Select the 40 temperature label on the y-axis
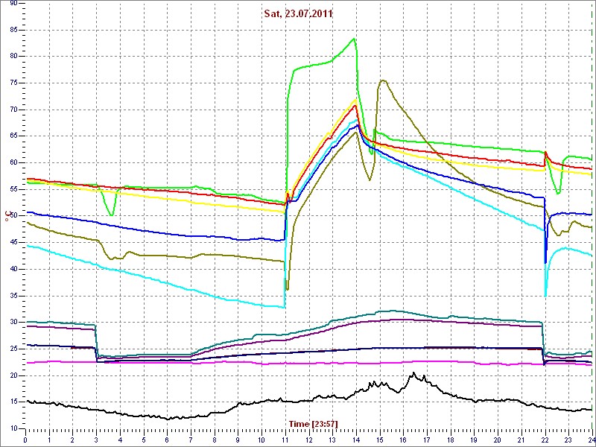 pyautogui.click(x=13, y=269)
